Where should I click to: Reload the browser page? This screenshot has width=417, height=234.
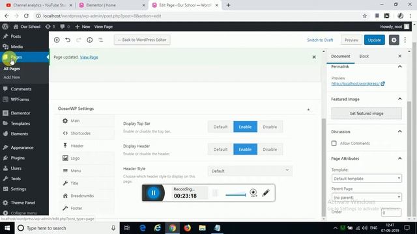click(26, 16)
